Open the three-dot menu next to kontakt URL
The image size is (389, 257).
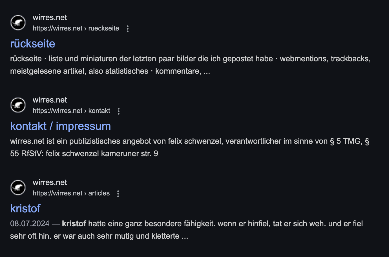click(x=119, y=111)
